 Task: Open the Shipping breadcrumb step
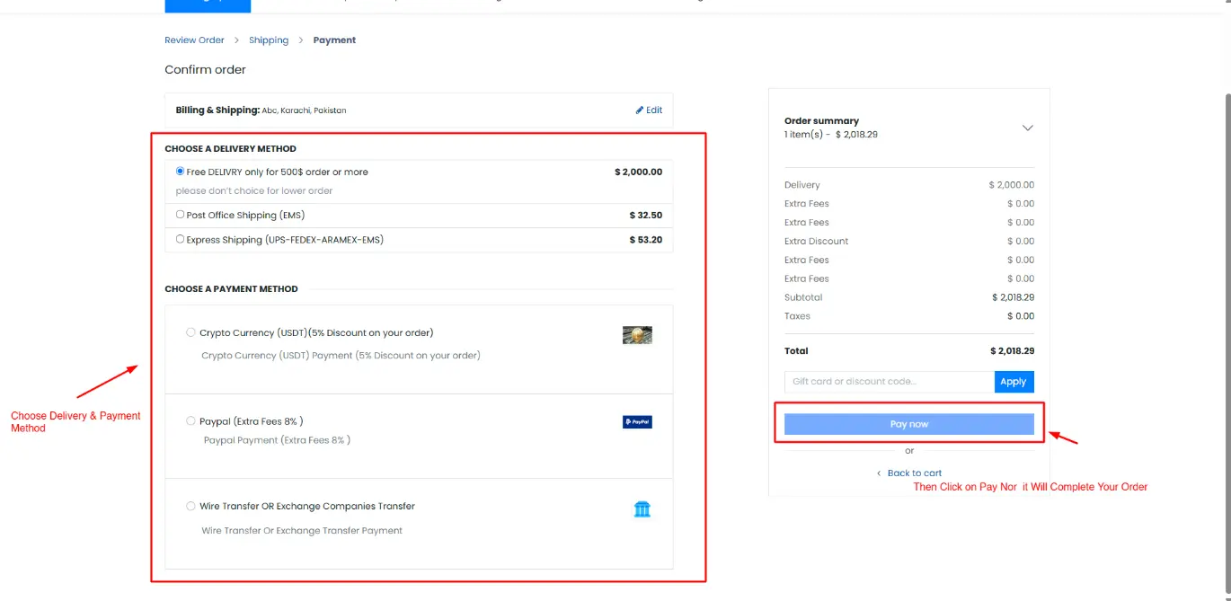(x=269, y=40)
